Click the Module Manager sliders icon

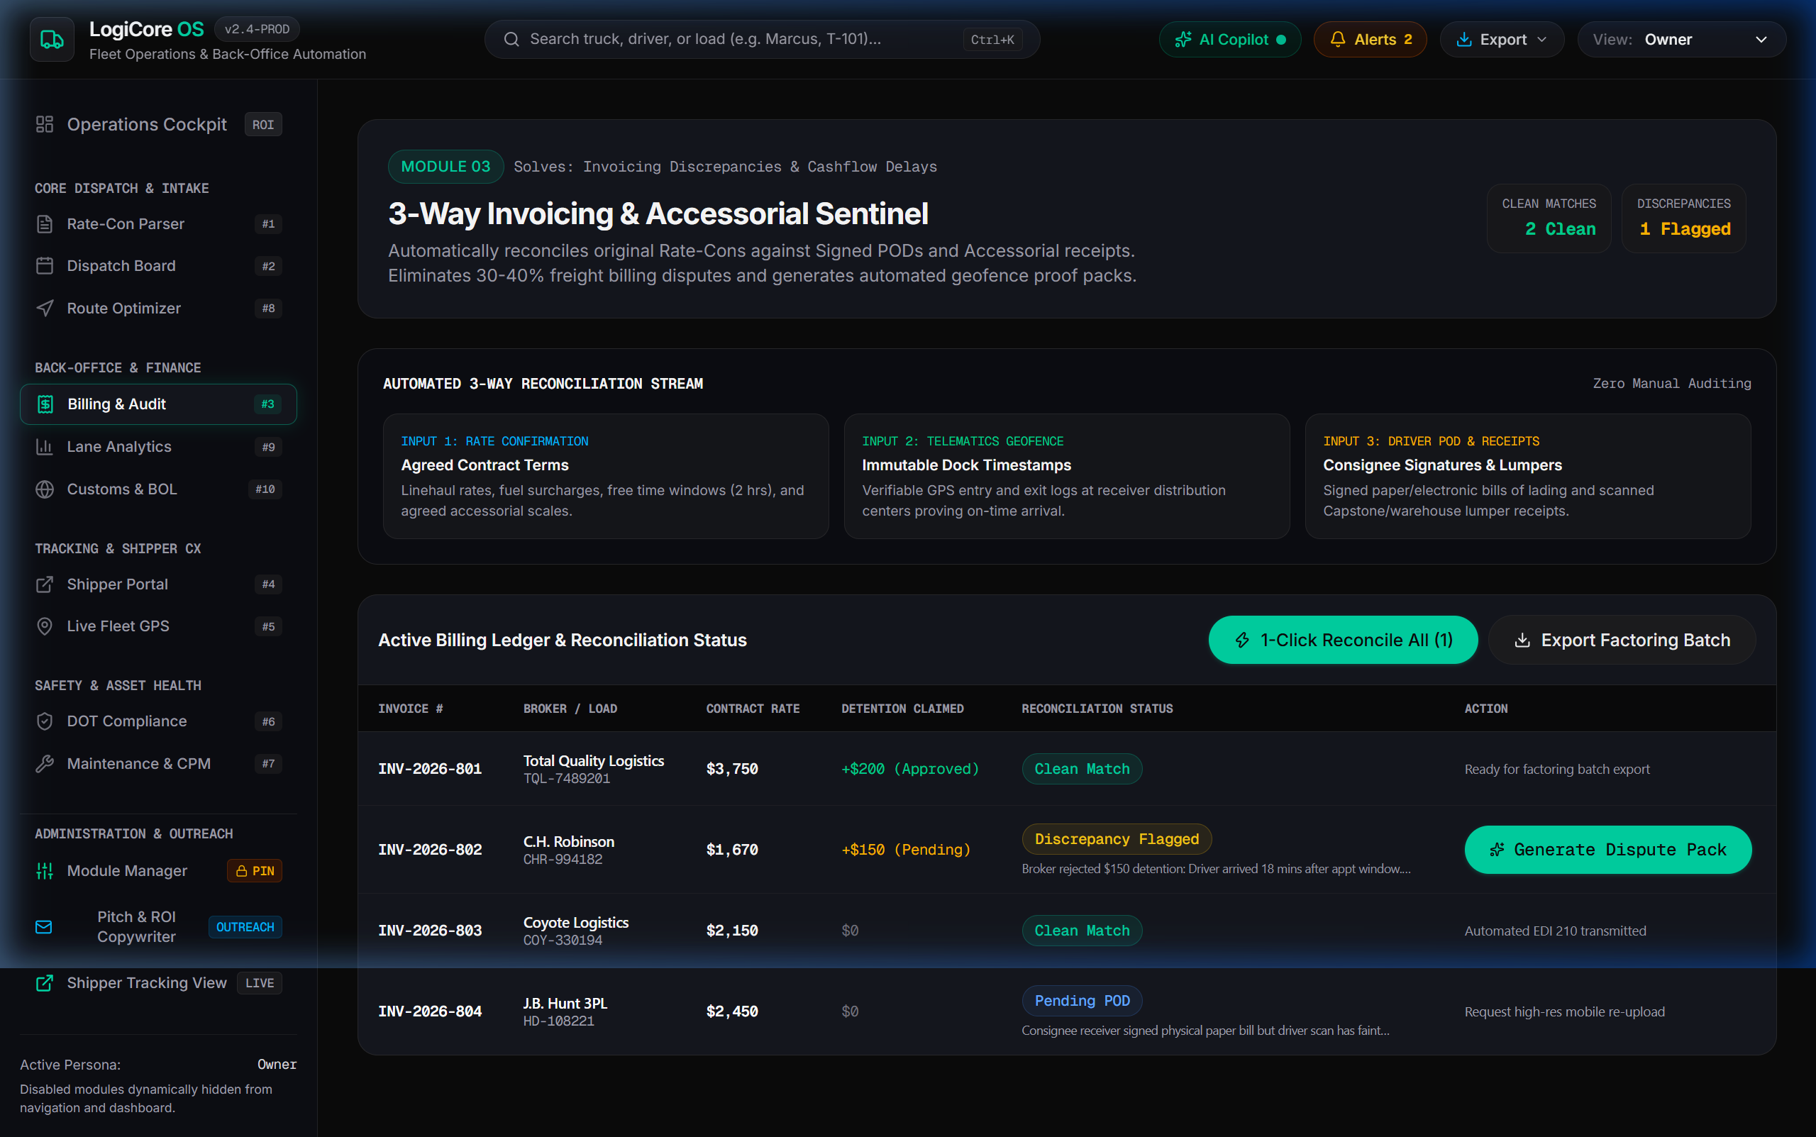point(45,871)
